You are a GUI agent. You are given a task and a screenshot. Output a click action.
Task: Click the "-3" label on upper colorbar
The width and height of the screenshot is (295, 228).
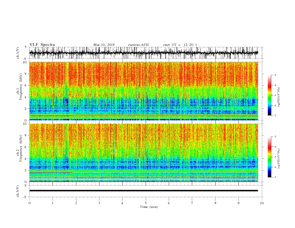275,75
